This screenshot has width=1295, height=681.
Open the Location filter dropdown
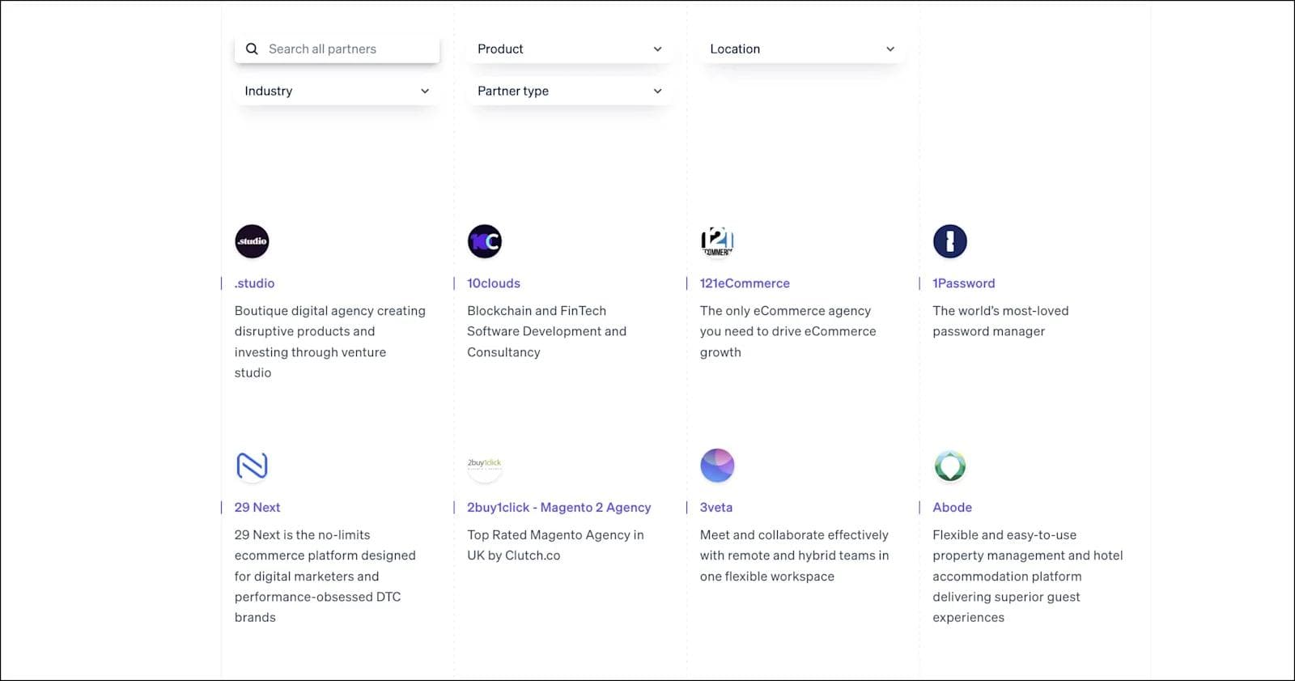pyautogui.click(x=801, y=49)
